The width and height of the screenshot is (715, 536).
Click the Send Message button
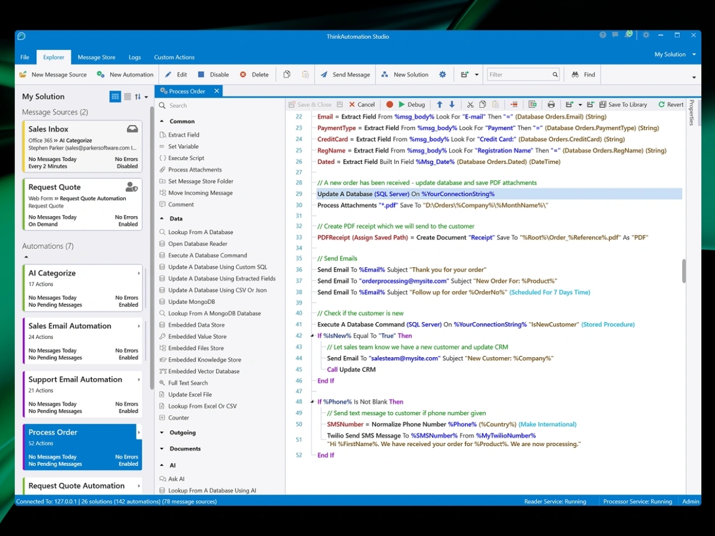pyautogui.click(x=345, y=74)
